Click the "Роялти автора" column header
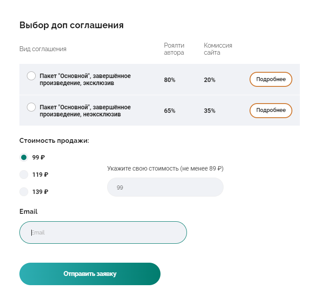The image size is (321, 305). point(174,49)
